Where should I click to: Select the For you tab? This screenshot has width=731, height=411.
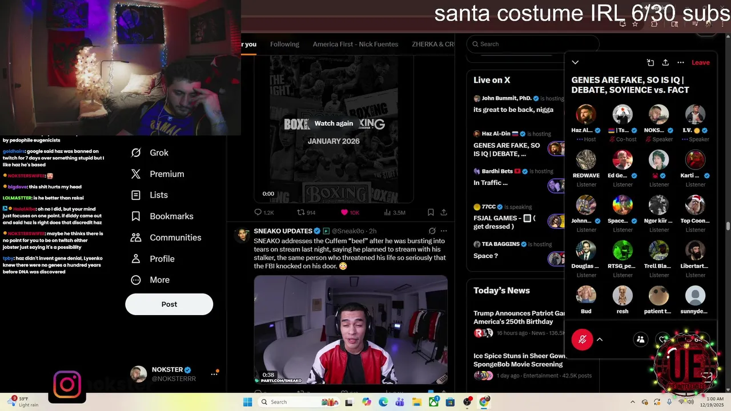[x=248, y=45]
